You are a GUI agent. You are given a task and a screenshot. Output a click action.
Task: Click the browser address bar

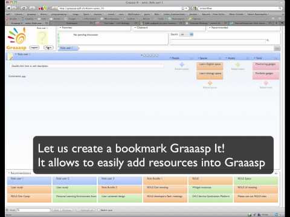[121, 8]
